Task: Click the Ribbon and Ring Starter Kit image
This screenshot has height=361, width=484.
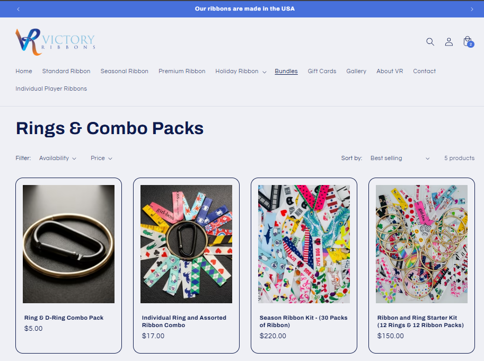Action: click(421, 244)
